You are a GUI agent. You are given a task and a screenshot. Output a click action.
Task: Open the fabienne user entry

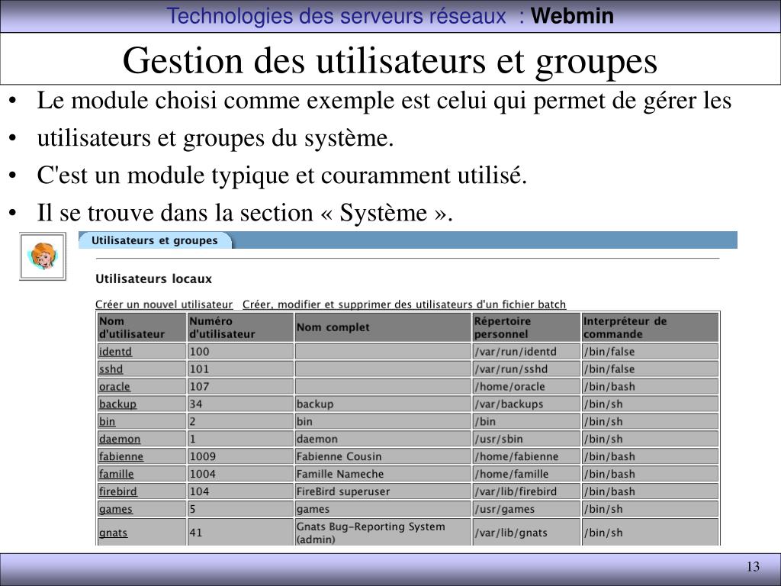121,456
